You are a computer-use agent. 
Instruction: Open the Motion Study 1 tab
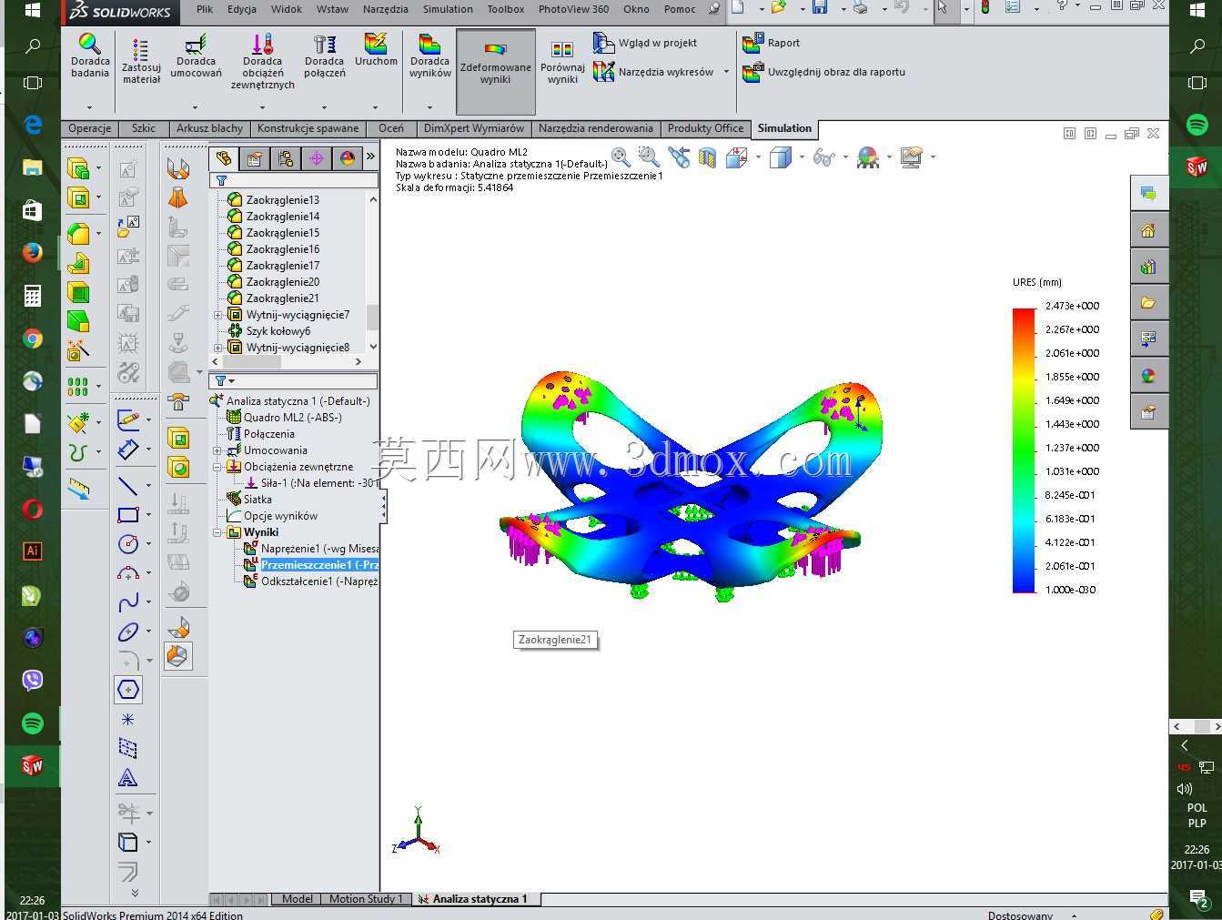click(x=365, y=899)
